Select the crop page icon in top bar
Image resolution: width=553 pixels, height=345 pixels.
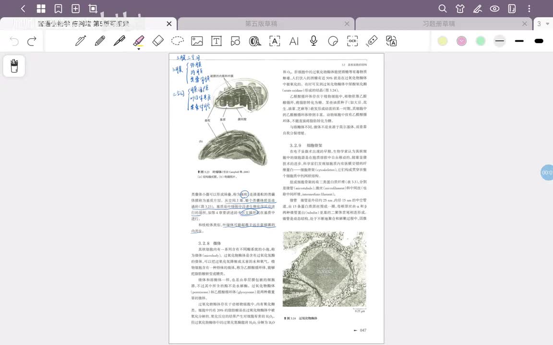point(93,9)
